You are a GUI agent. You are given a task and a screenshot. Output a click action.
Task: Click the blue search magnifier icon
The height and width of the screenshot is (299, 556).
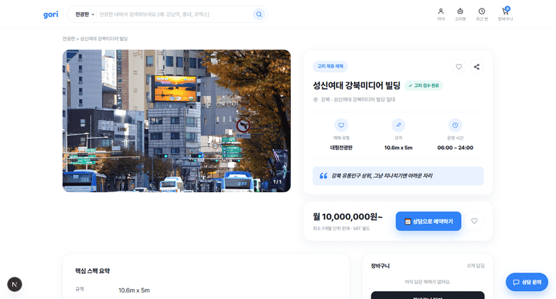point(259,14)
